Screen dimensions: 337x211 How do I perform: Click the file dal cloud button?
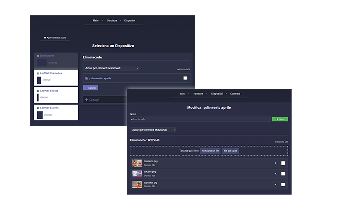(231, 151)
